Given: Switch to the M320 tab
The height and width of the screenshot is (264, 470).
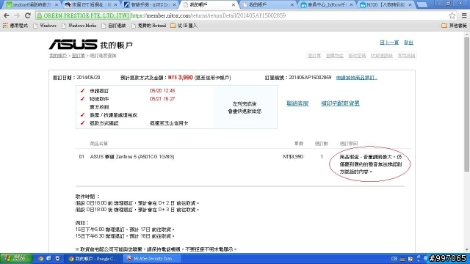Looking at the screenshot, I should [386, 5].
